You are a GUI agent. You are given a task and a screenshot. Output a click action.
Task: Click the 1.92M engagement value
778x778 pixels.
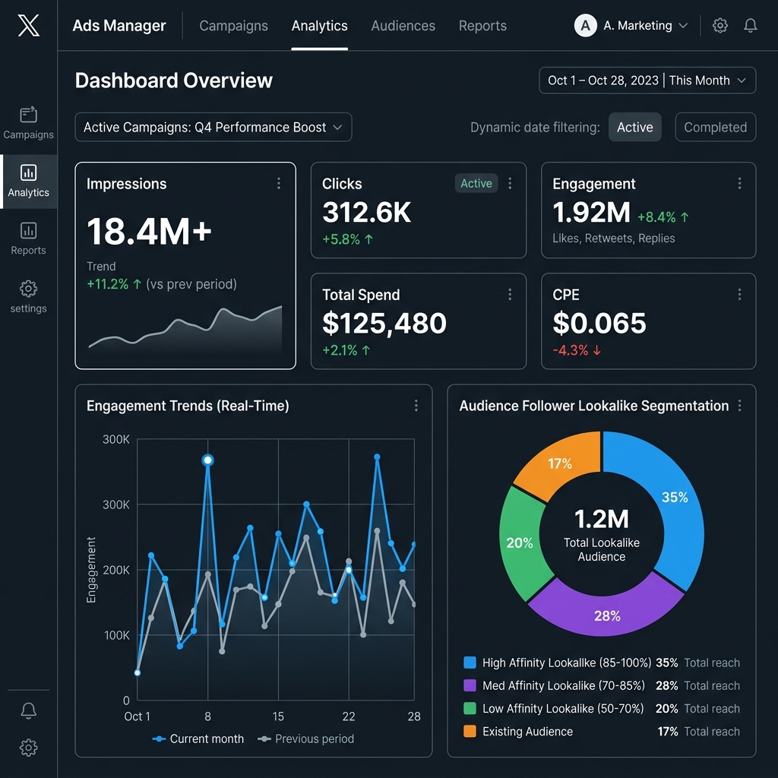pyautogui.click(x=591, y=213)
